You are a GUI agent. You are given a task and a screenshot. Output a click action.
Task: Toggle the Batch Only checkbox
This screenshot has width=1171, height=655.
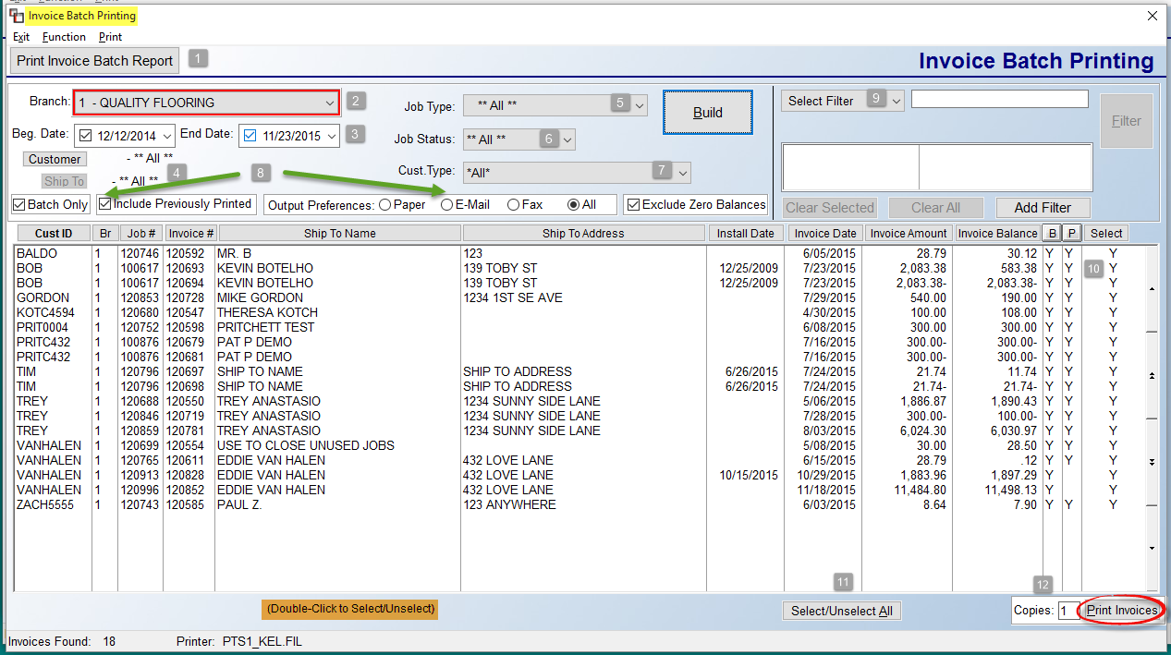18,203
